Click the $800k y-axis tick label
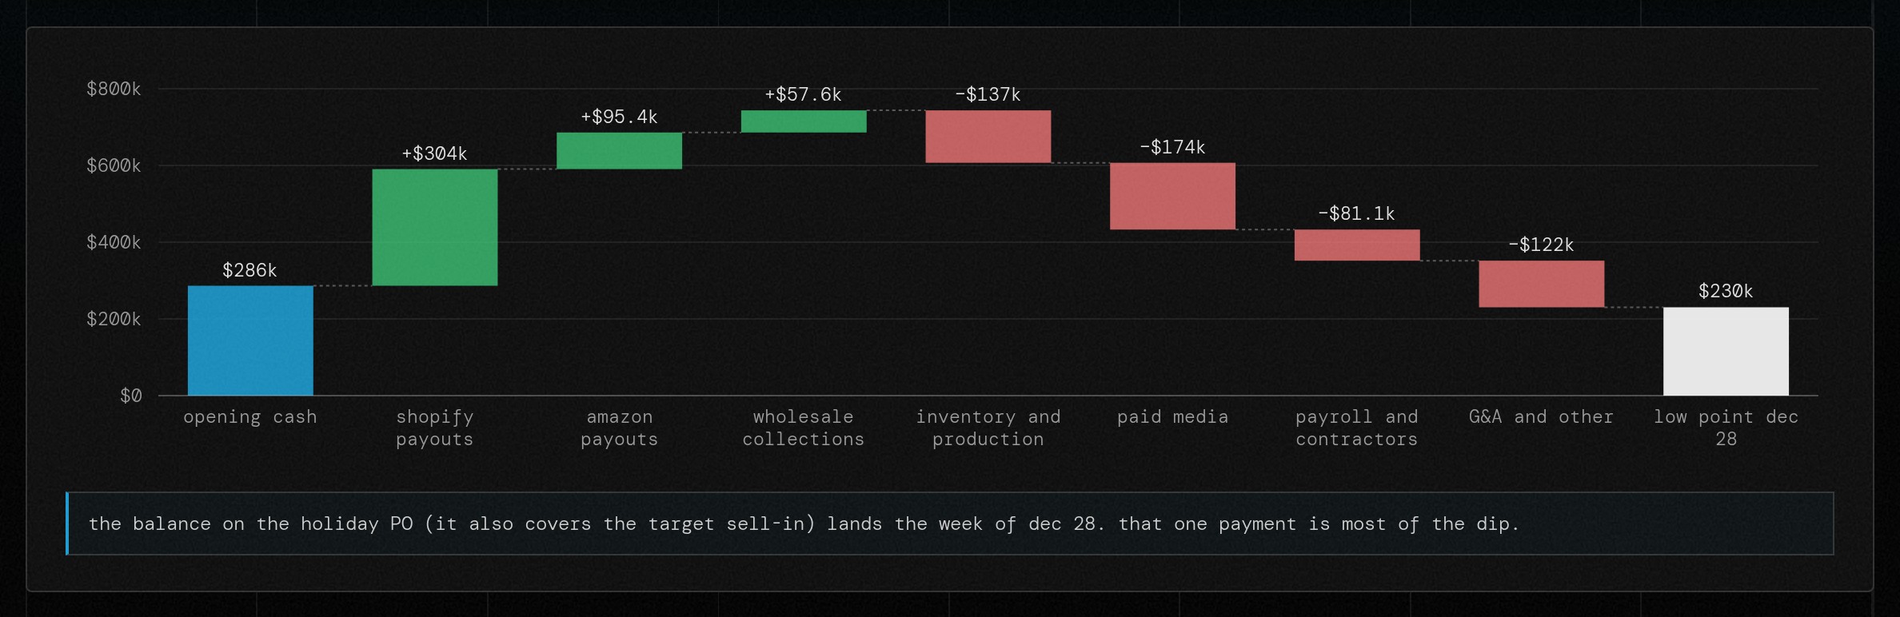Image resolution: width=1900 pixels, height=617 pixels. coord(114,89)
